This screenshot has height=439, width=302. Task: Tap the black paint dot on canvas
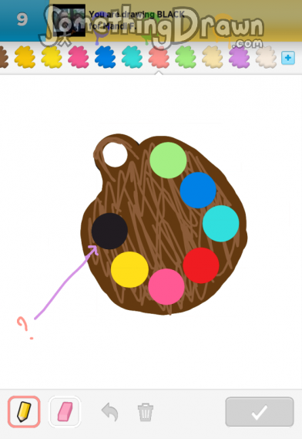pos(109,231)
